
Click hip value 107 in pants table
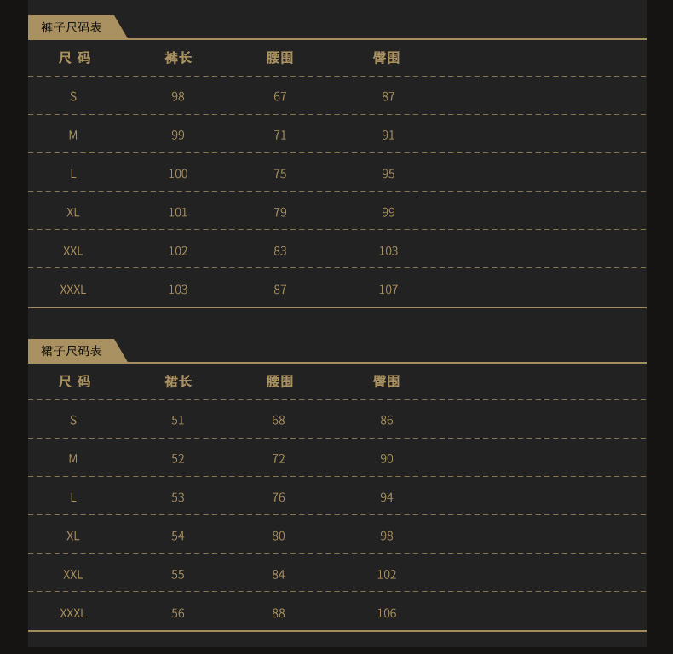[x=388, y=290]
